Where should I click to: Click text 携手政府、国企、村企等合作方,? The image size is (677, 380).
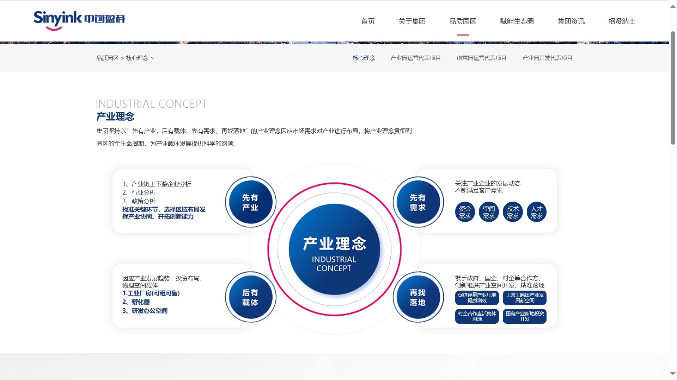[x=498, y=278]
